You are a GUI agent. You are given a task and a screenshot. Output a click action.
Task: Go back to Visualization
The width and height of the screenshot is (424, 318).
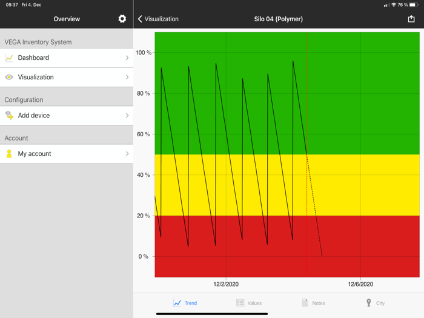pyautogui.click(x=158, y=19)
